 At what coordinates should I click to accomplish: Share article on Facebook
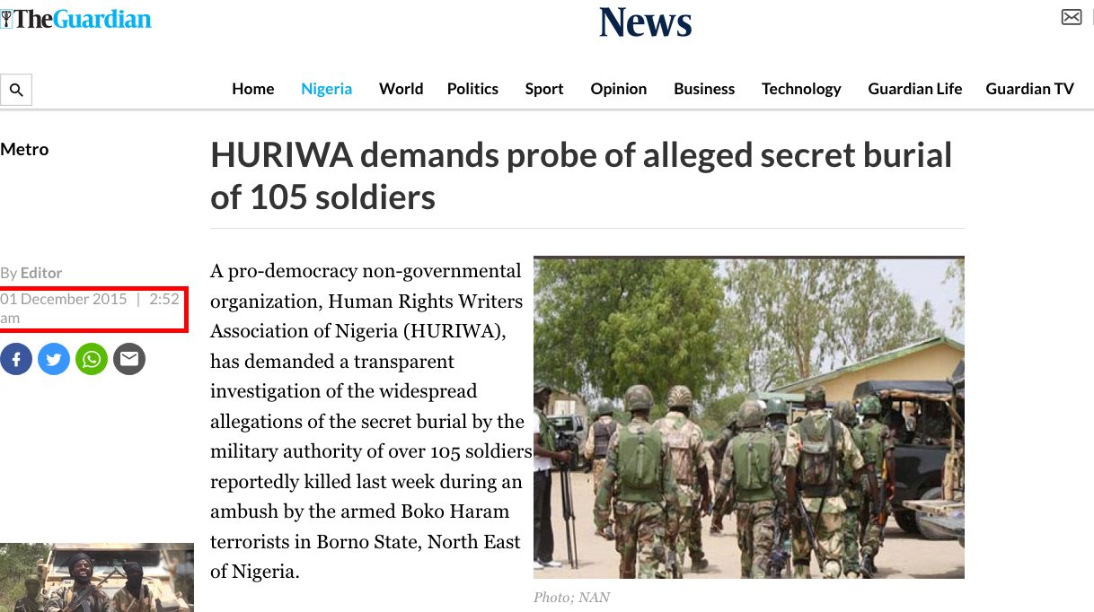[15, 360]
